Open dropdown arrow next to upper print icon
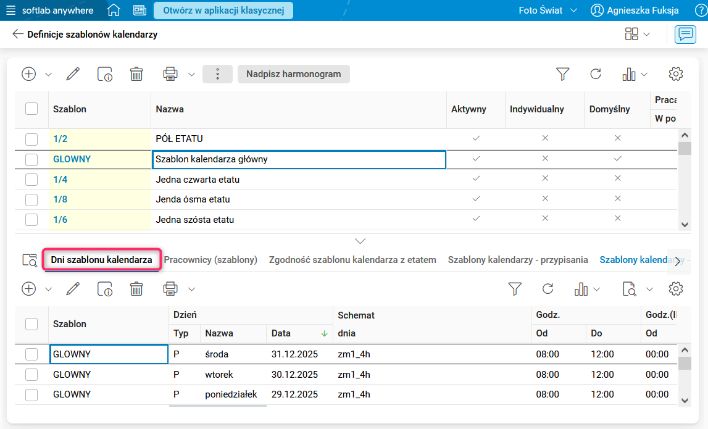Image resolution: width=708 pixels, height=429 pixels. point(191,74)
